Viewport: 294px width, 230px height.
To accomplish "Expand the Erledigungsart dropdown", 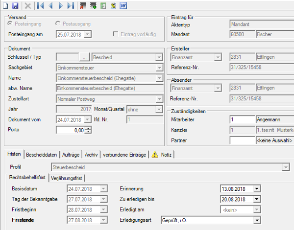I will (257, 220).
